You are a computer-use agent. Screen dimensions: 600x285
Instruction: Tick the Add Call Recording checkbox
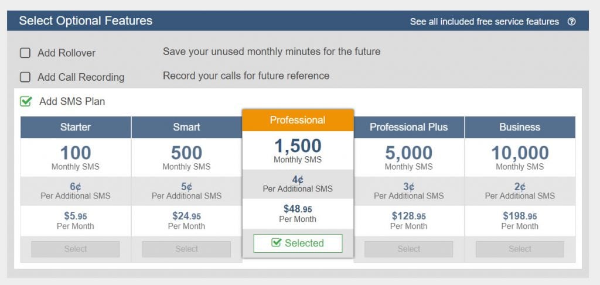[x=25, y=77]
